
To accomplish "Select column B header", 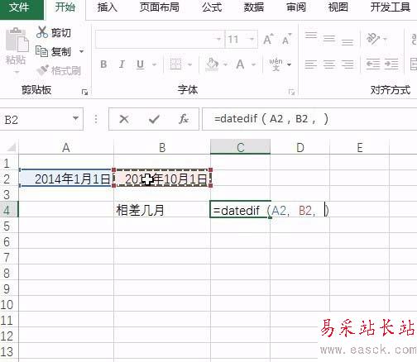I will pyautogui.click(x=162, y=148).
